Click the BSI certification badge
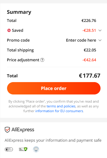107x158 pixels. [x=9, y=149]
